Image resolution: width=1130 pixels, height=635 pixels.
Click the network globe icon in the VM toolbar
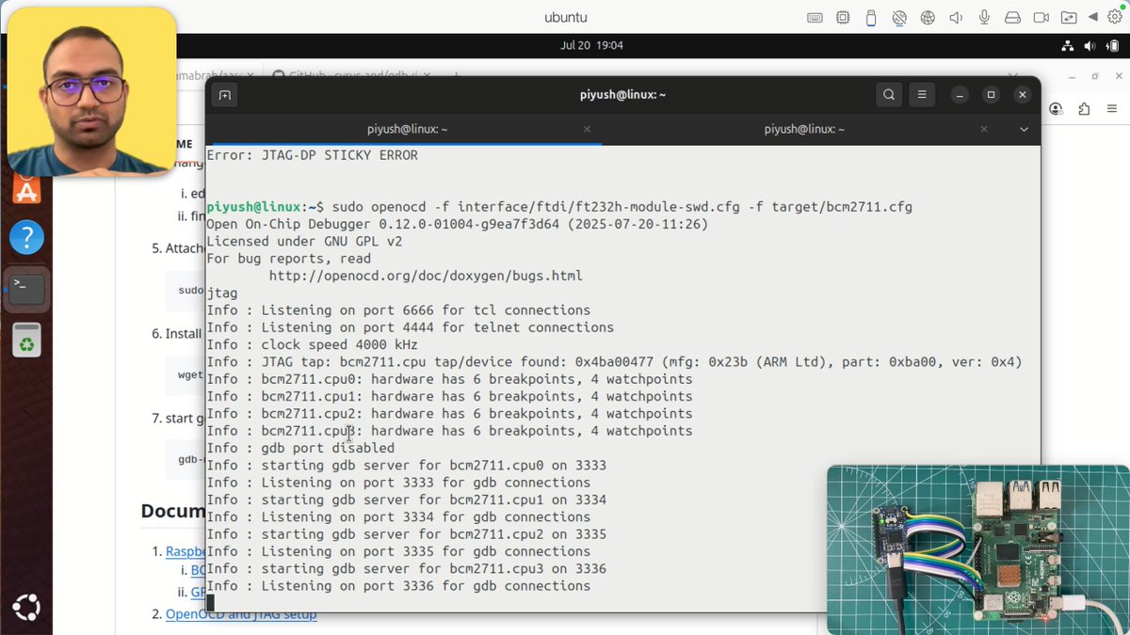pos(928,18)
